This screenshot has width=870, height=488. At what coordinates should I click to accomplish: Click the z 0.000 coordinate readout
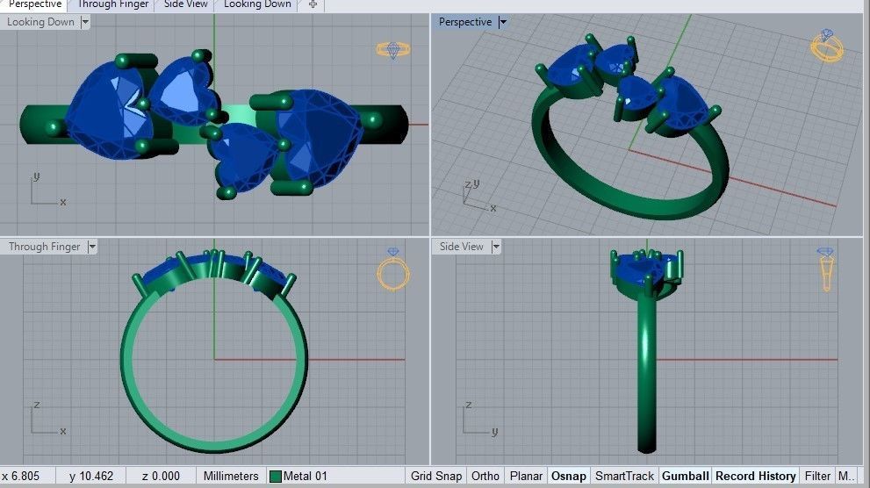(161, 476)
